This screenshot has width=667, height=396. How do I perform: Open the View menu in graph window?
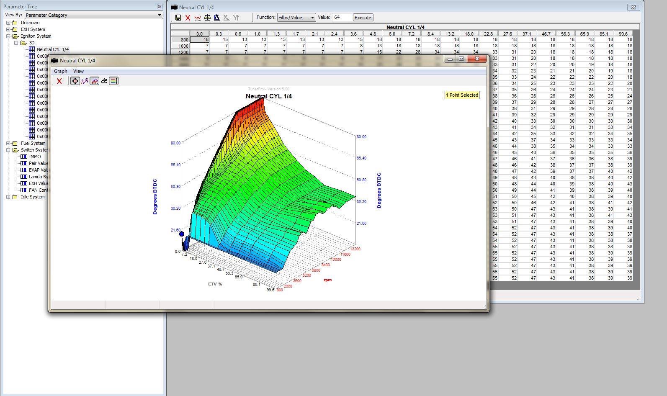(78, 71)
